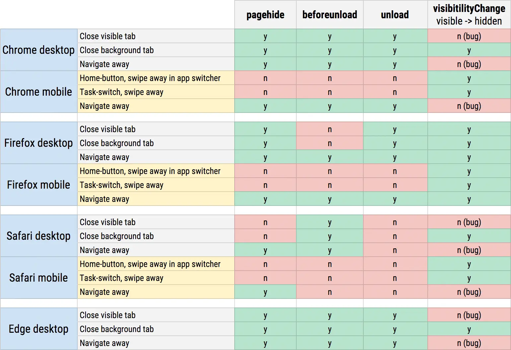This screenshot has width=511, height=350.
Task: Select the visibilityChange visible -> hidden header
Action: coord(469,15)
